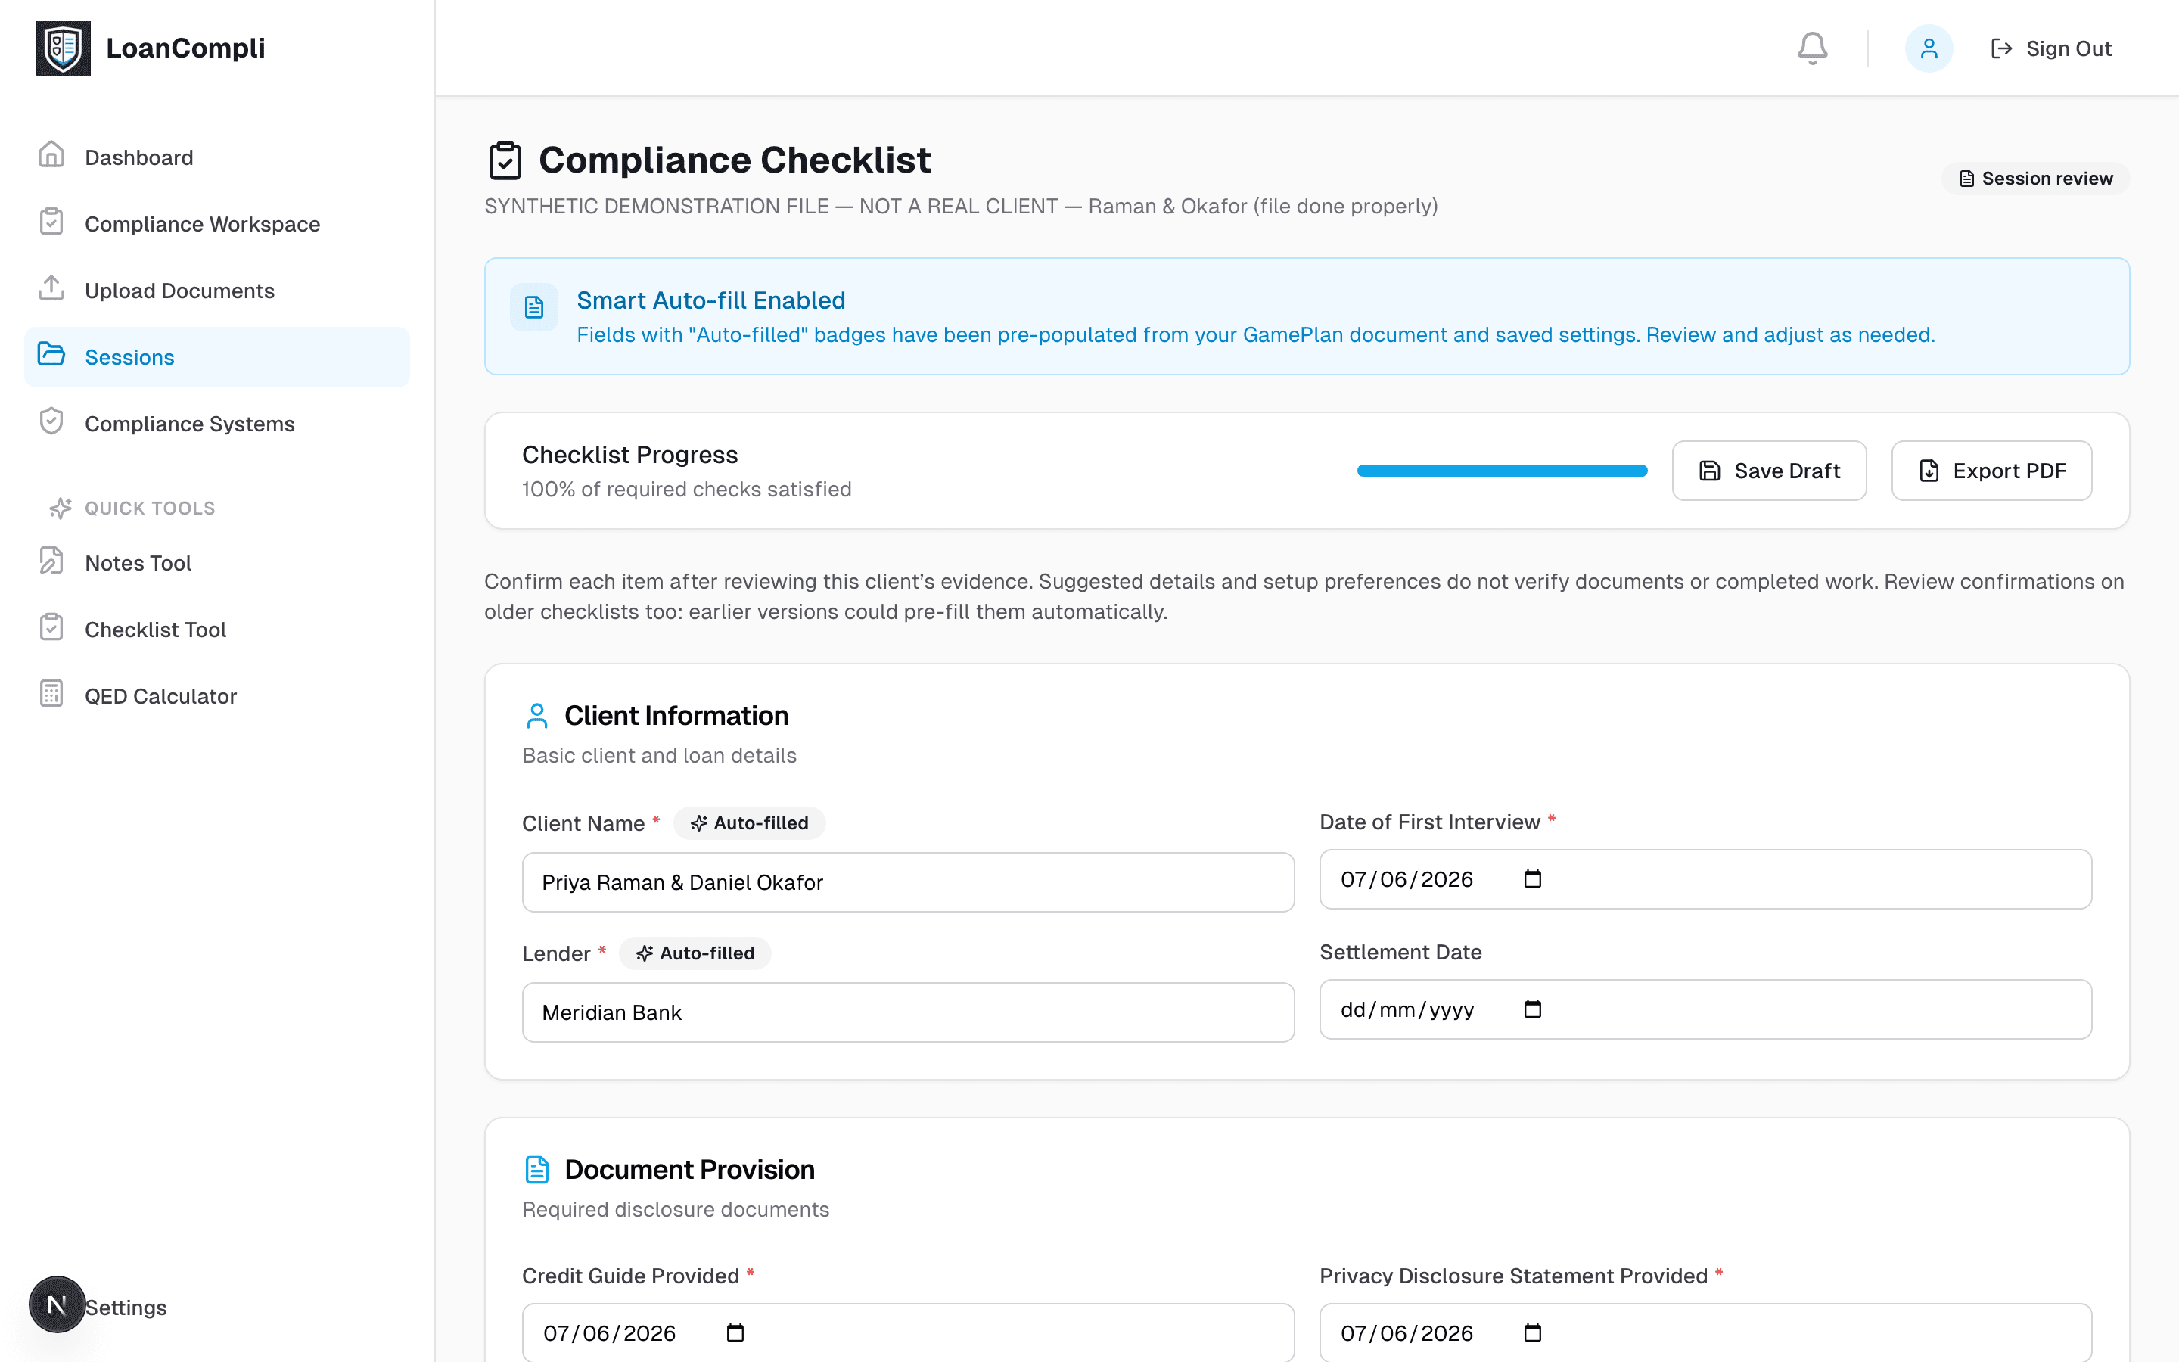Screen dimensions: 2179x1362
Task: Open the notifications bell
Action: [x=1811, y=48]
